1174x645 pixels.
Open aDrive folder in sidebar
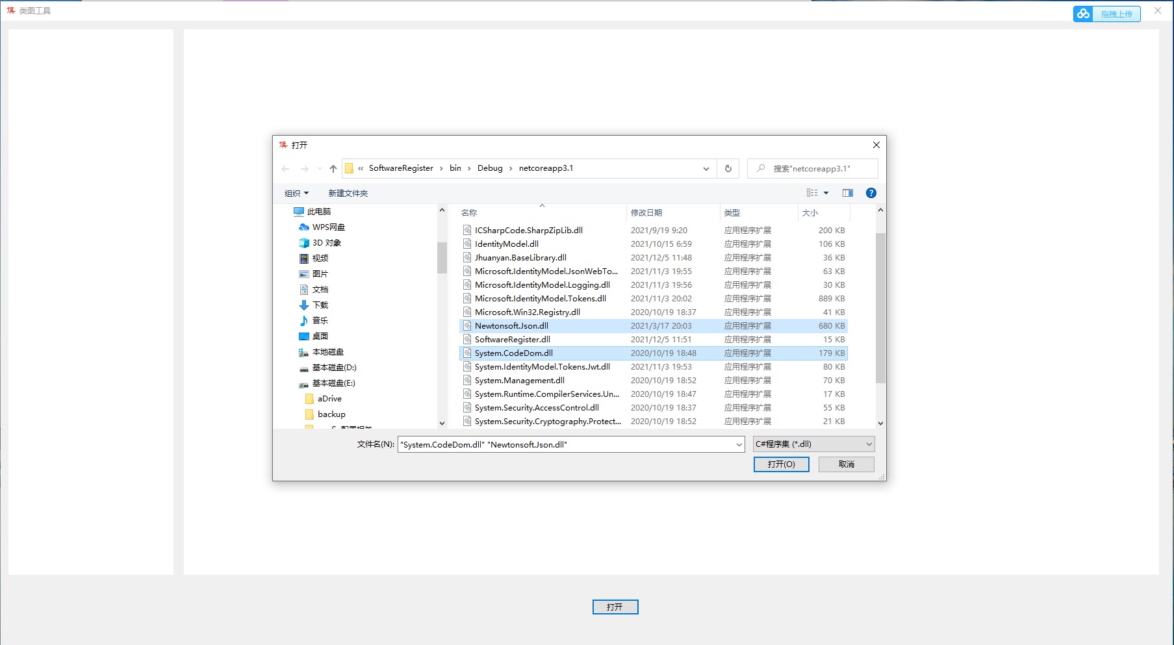tap(323, 399)
